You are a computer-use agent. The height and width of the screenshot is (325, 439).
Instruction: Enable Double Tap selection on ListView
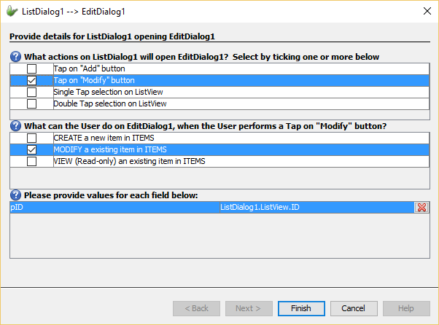click(x=32, y=104)
